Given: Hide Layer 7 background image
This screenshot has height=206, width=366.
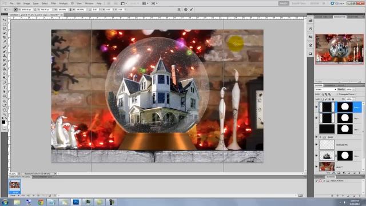Looking at the screenshot, I should click(316, 167).
